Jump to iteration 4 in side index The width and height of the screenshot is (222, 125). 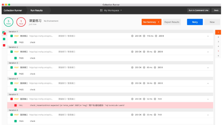(218, 46)
